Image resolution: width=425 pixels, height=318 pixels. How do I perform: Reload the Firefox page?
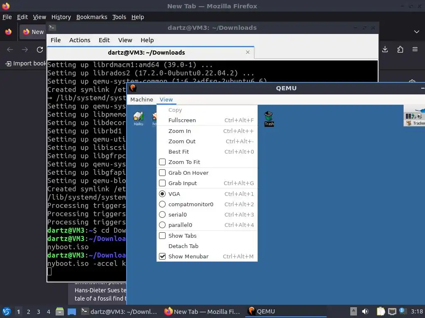(x=40, y=50)
